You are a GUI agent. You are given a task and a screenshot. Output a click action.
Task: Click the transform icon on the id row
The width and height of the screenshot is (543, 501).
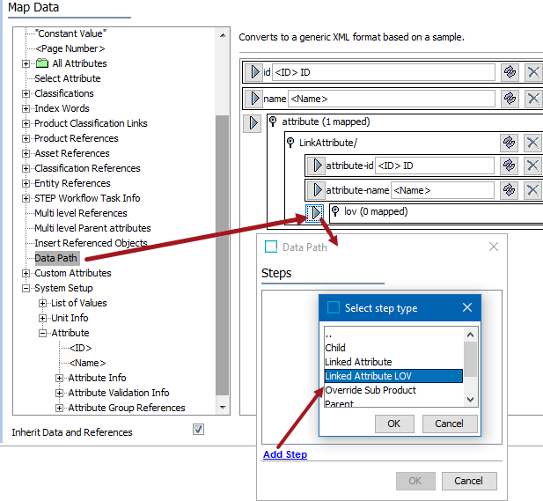510,72
